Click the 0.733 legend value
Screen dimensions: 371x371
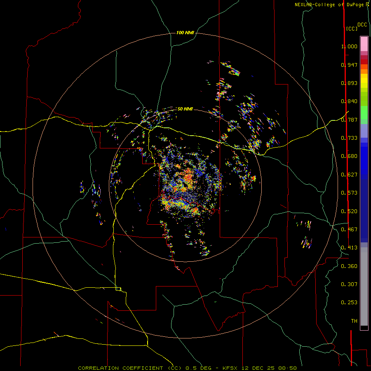(349, 138)
